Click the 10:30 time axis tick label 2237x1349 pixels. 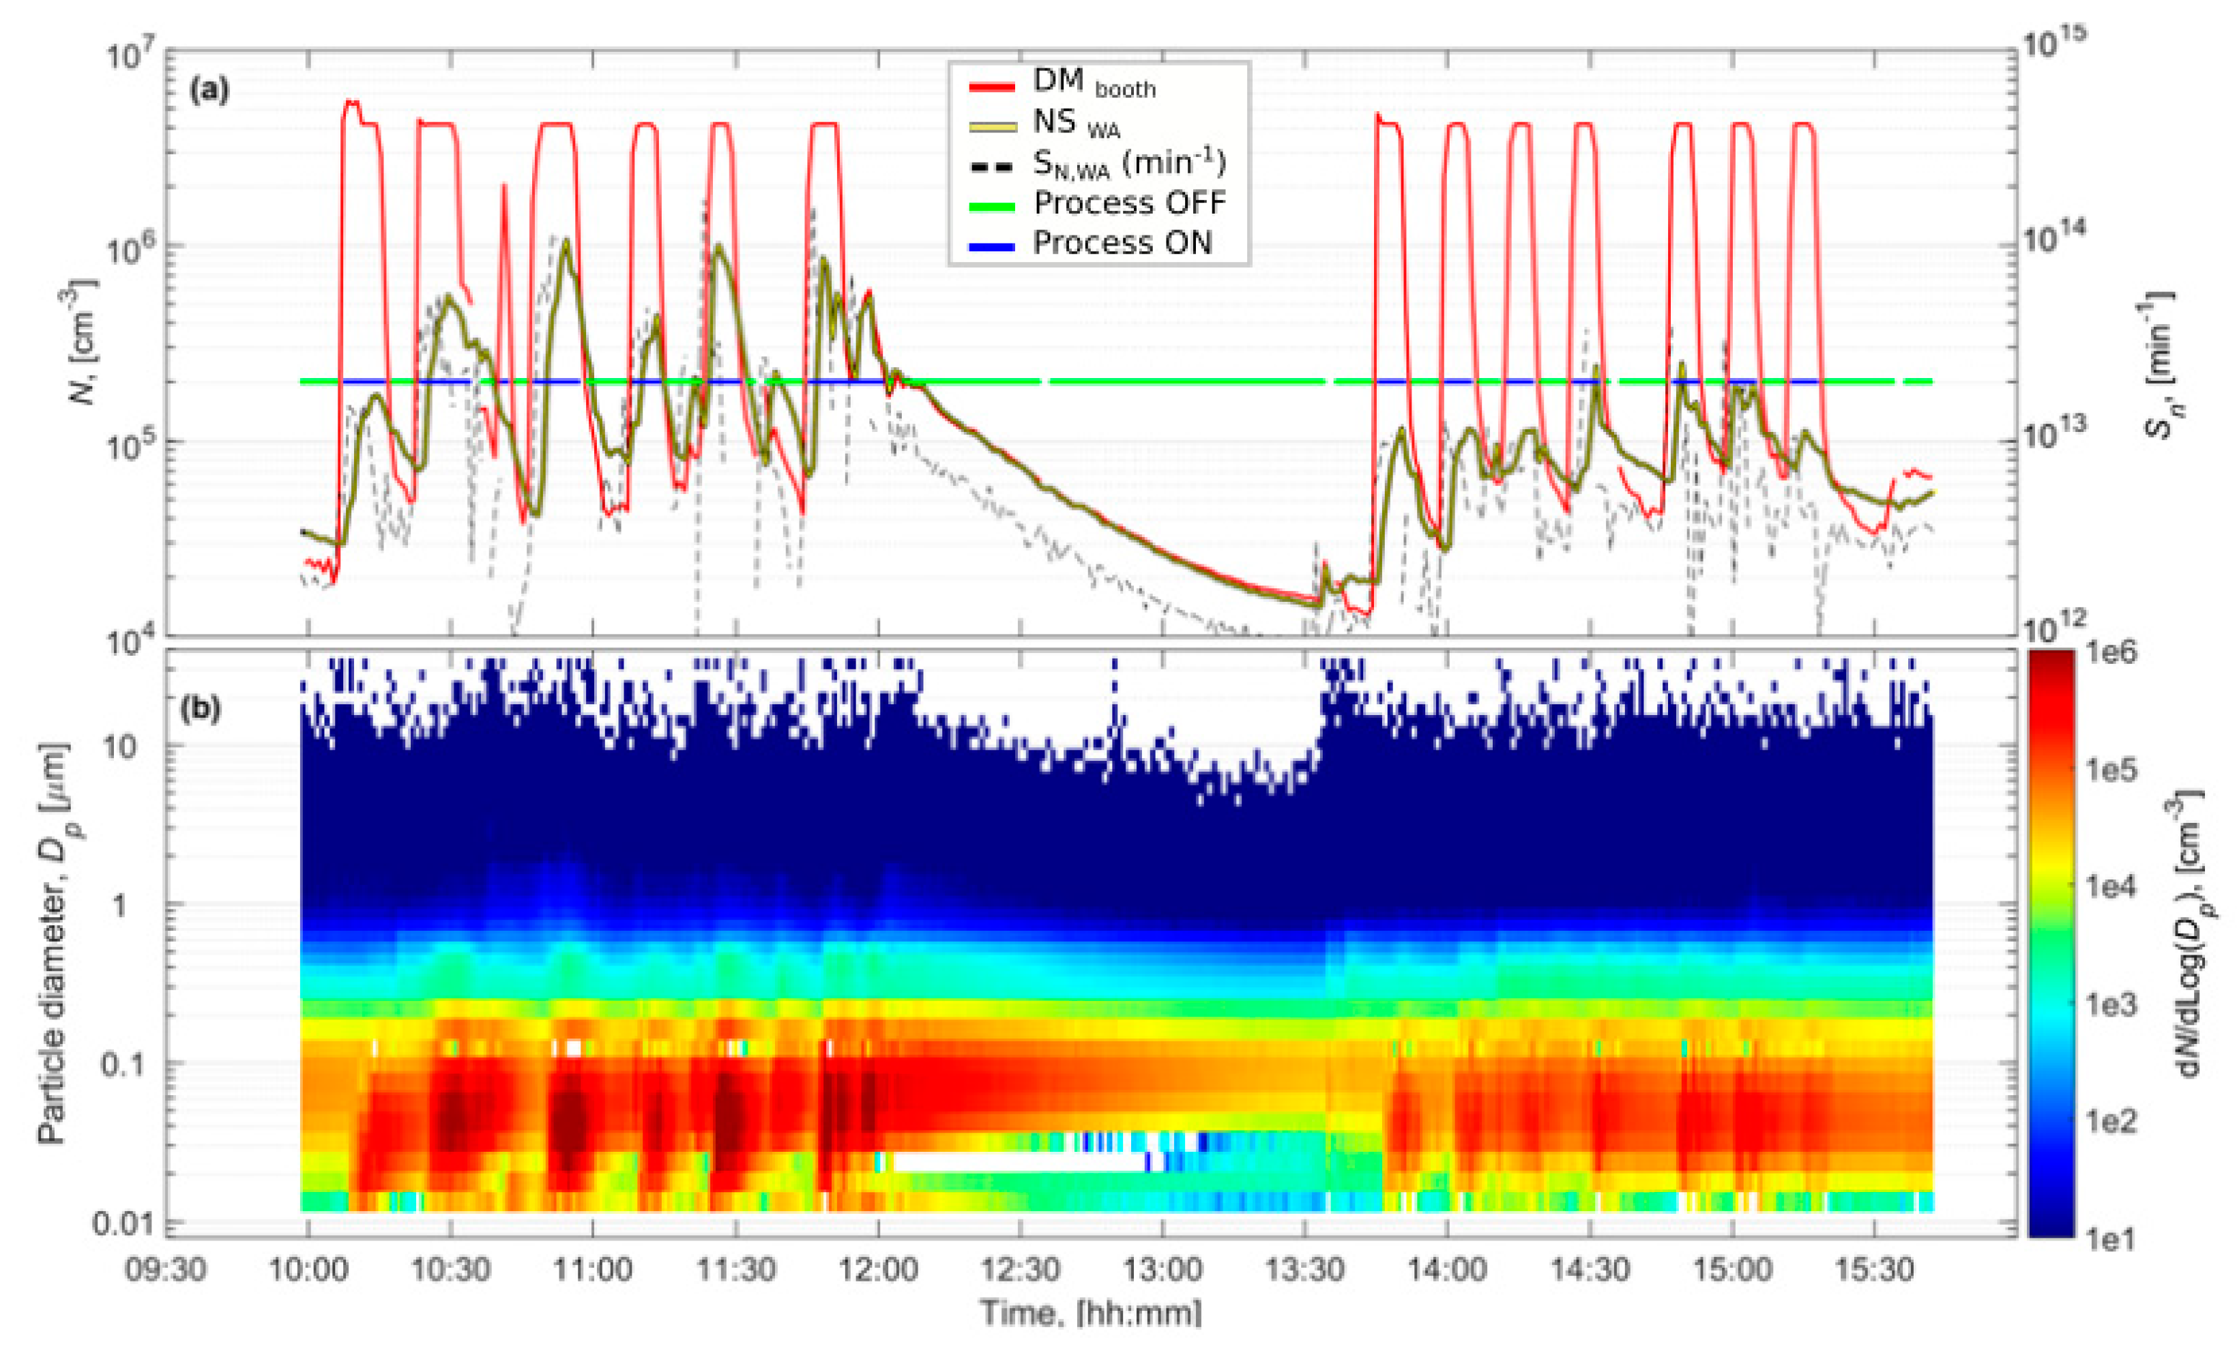450,1268
